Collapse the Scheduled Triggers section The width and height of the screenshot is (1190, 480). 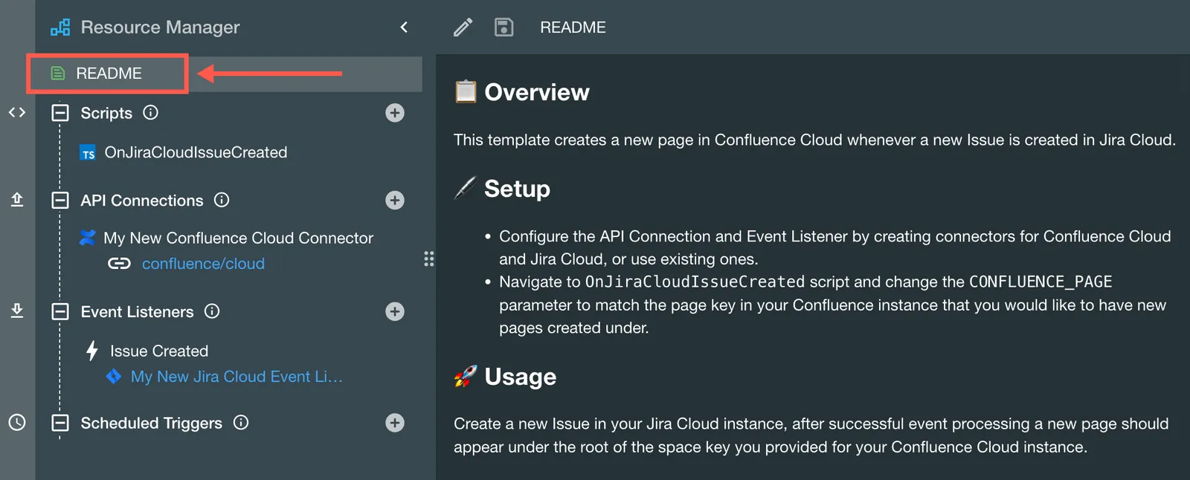pos(60,423)
